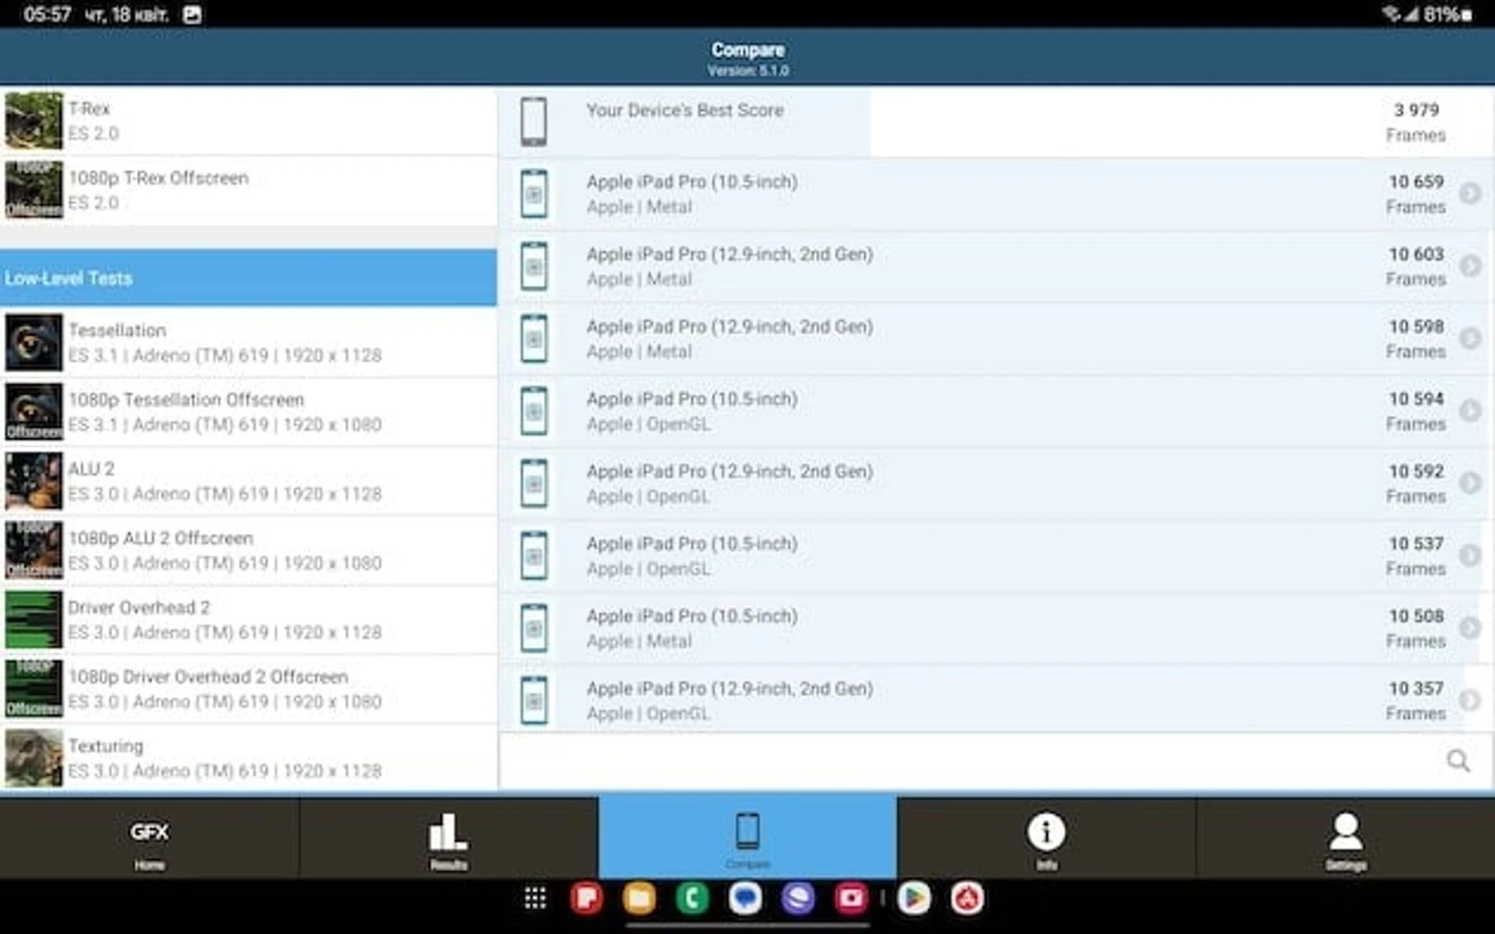The width and height of the screenshot is (1495, 934).
Task: Open iPad Pro 12.9-inch Metal 10 603 result
Action: [995, 266]
